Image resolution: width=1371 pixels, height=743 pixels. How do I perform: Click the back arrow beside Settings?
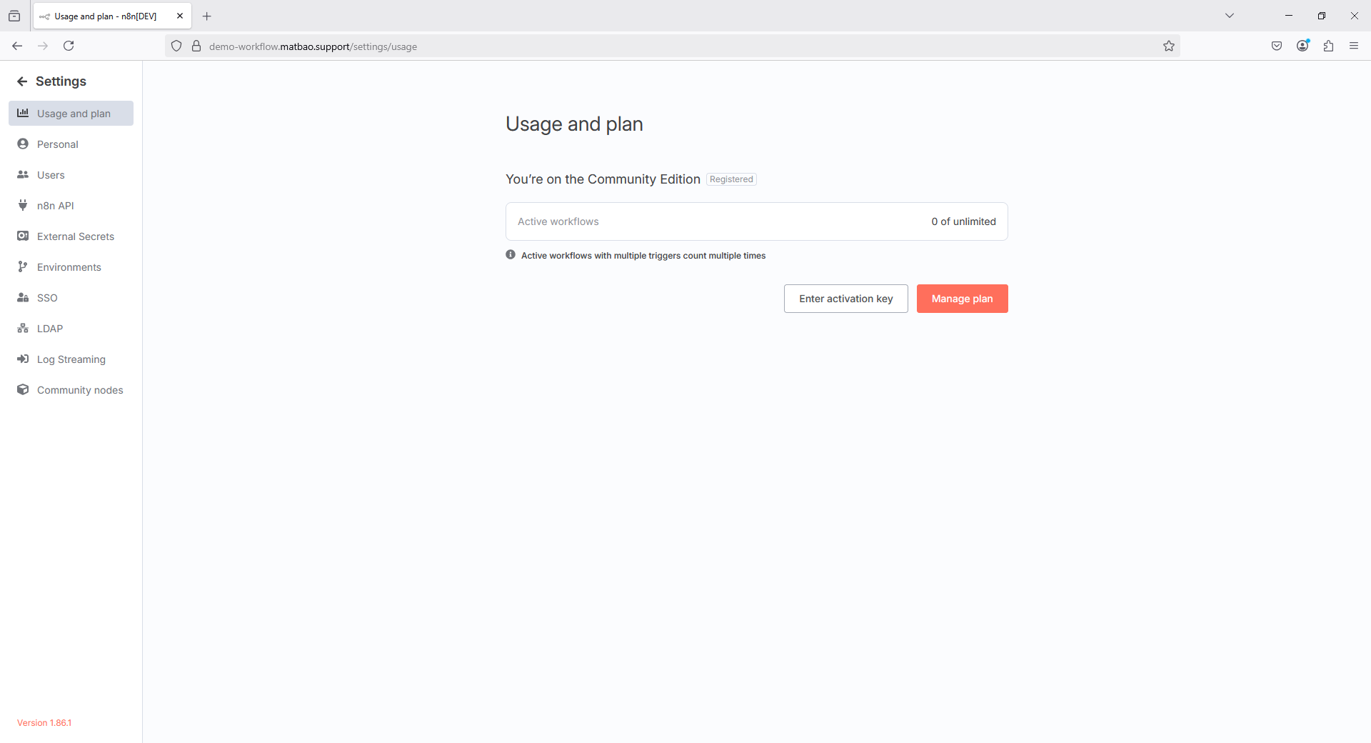click(22, 81)
